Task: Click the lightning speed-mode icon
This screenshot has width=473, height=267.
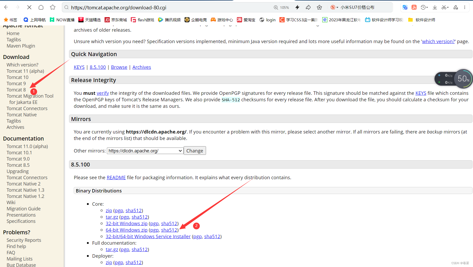Action: pyautogui.click(x=297, y=8)
